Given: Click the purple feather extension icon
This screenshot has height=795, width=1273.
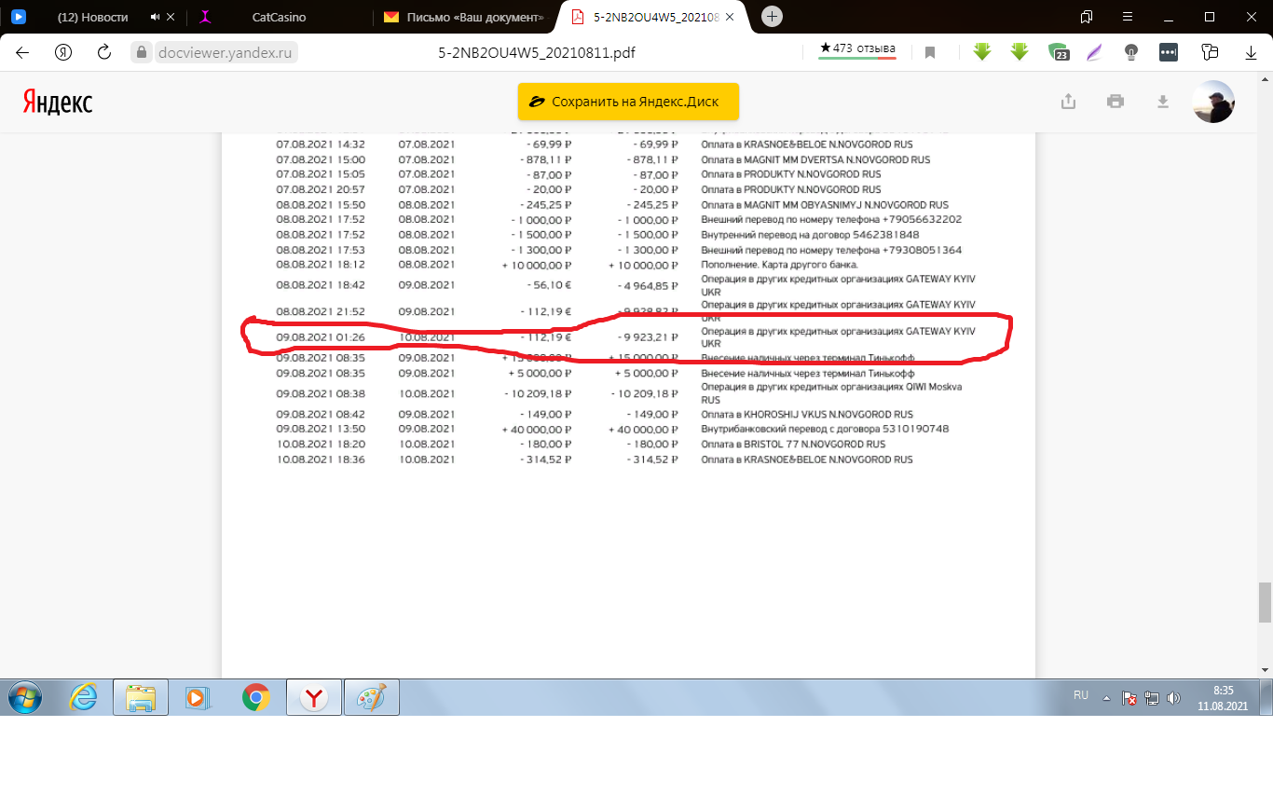Looking at the screenshot, I should click(x=1095, y=53).
